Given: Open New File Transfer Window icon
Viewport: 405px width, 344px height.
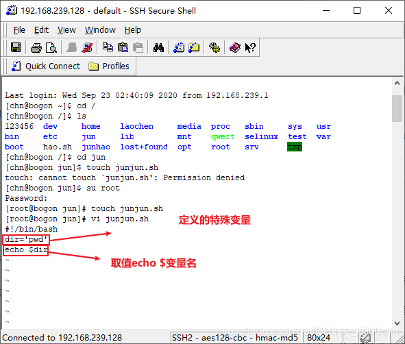Looking at the screenshot, I should pos(194,48).
